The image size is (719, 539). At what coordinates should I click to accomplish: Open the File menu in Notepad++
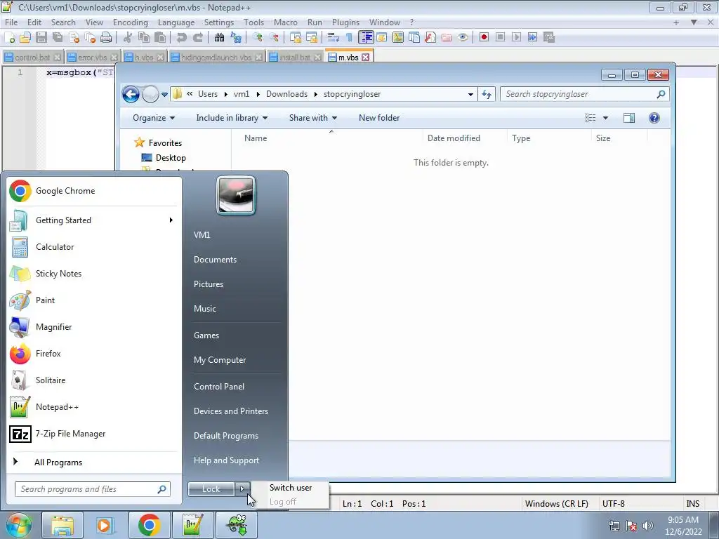pyautogui.click(x=11, y=22)
